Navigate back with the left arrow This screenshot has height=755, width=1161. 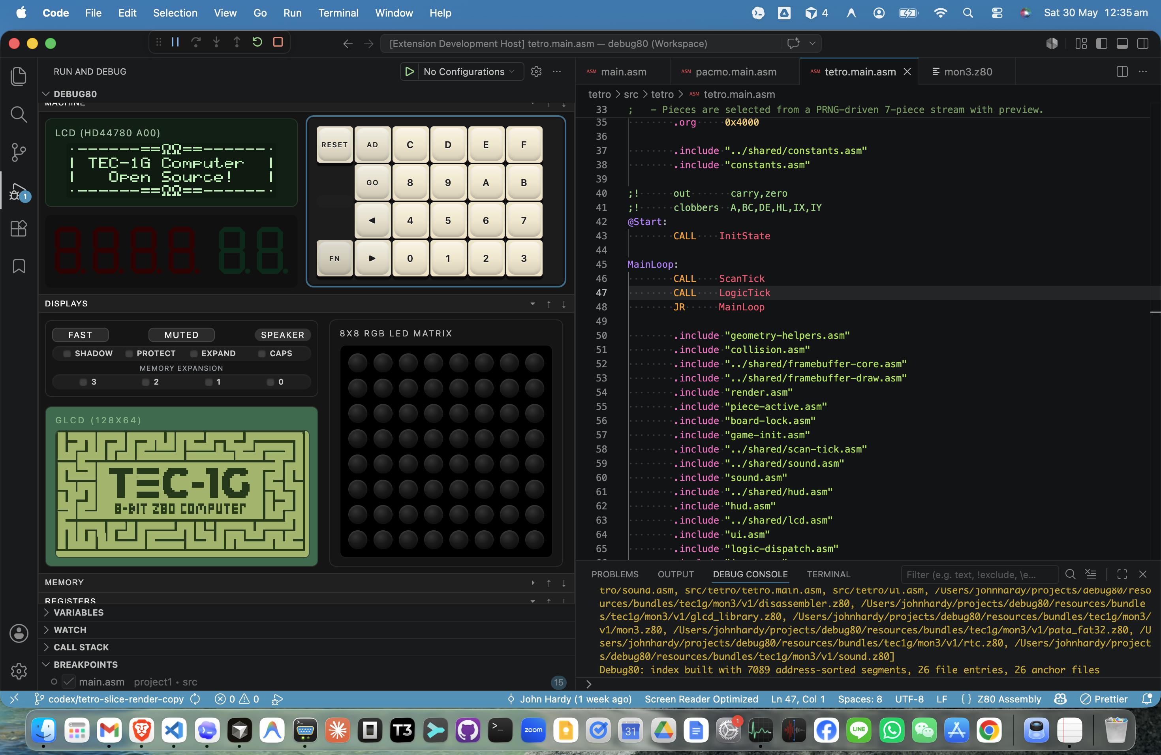click(348, 44)
